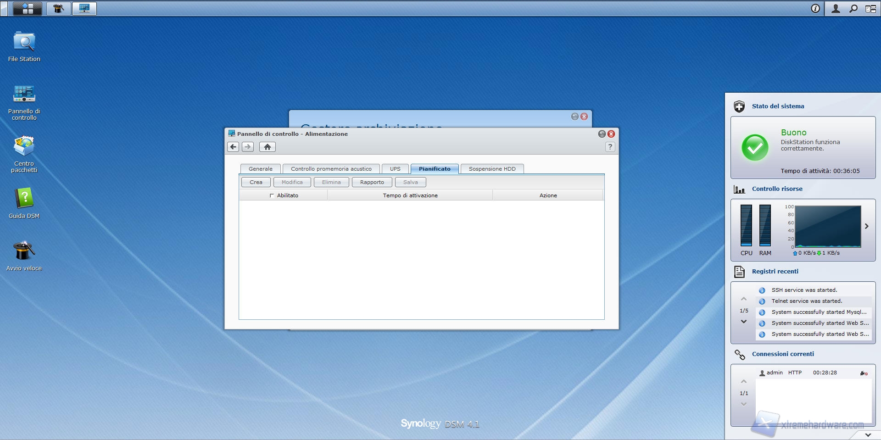Collapse widget panel with bottom chevron
881x440 pixels.
coord(868,434)
